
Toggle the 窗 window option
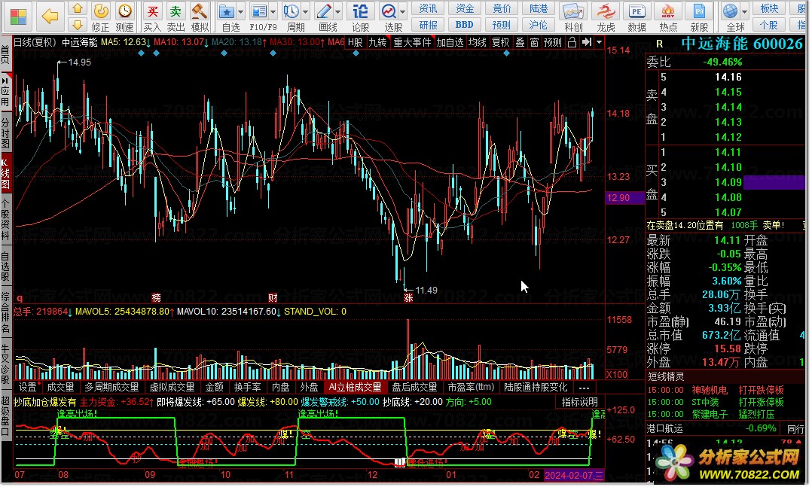click(x=535, y=42)
